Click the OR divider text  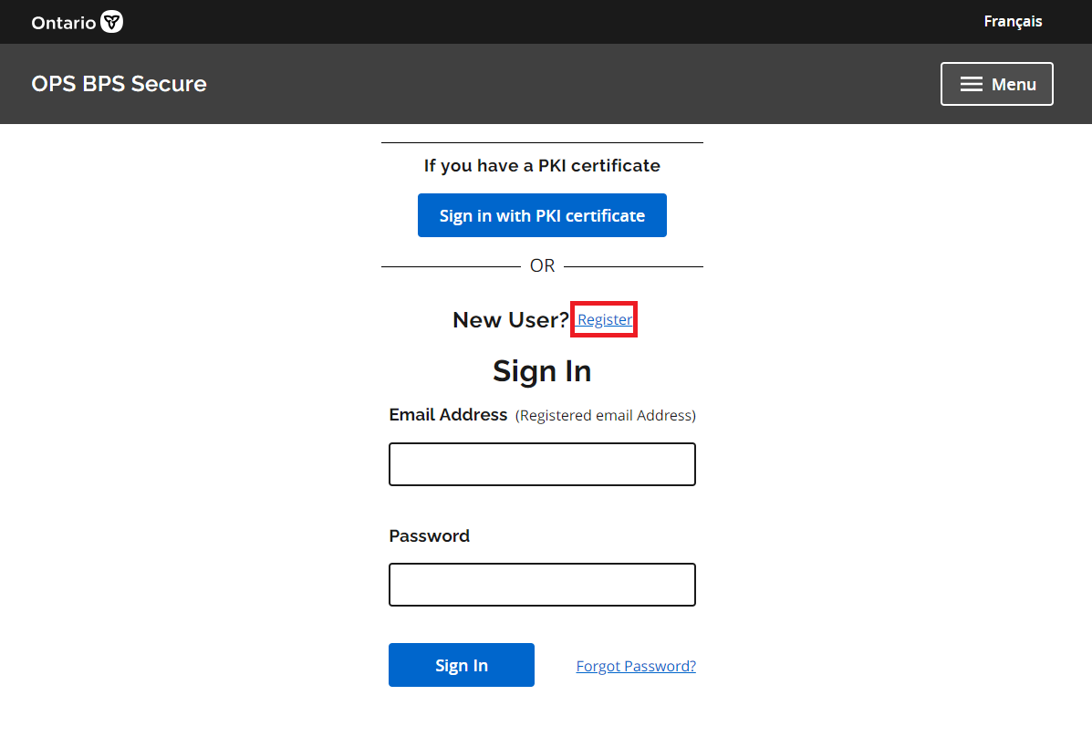[542, 265]
